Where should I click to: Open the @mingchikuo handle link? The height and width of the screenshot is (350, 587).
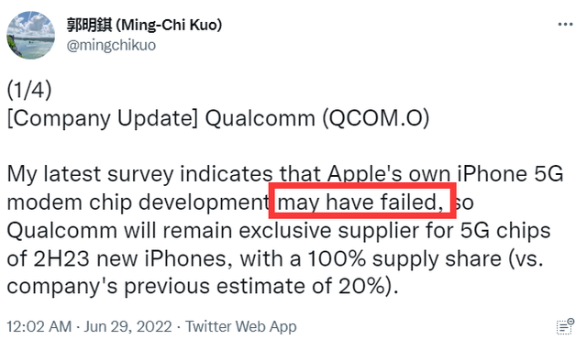coord(111,45)
